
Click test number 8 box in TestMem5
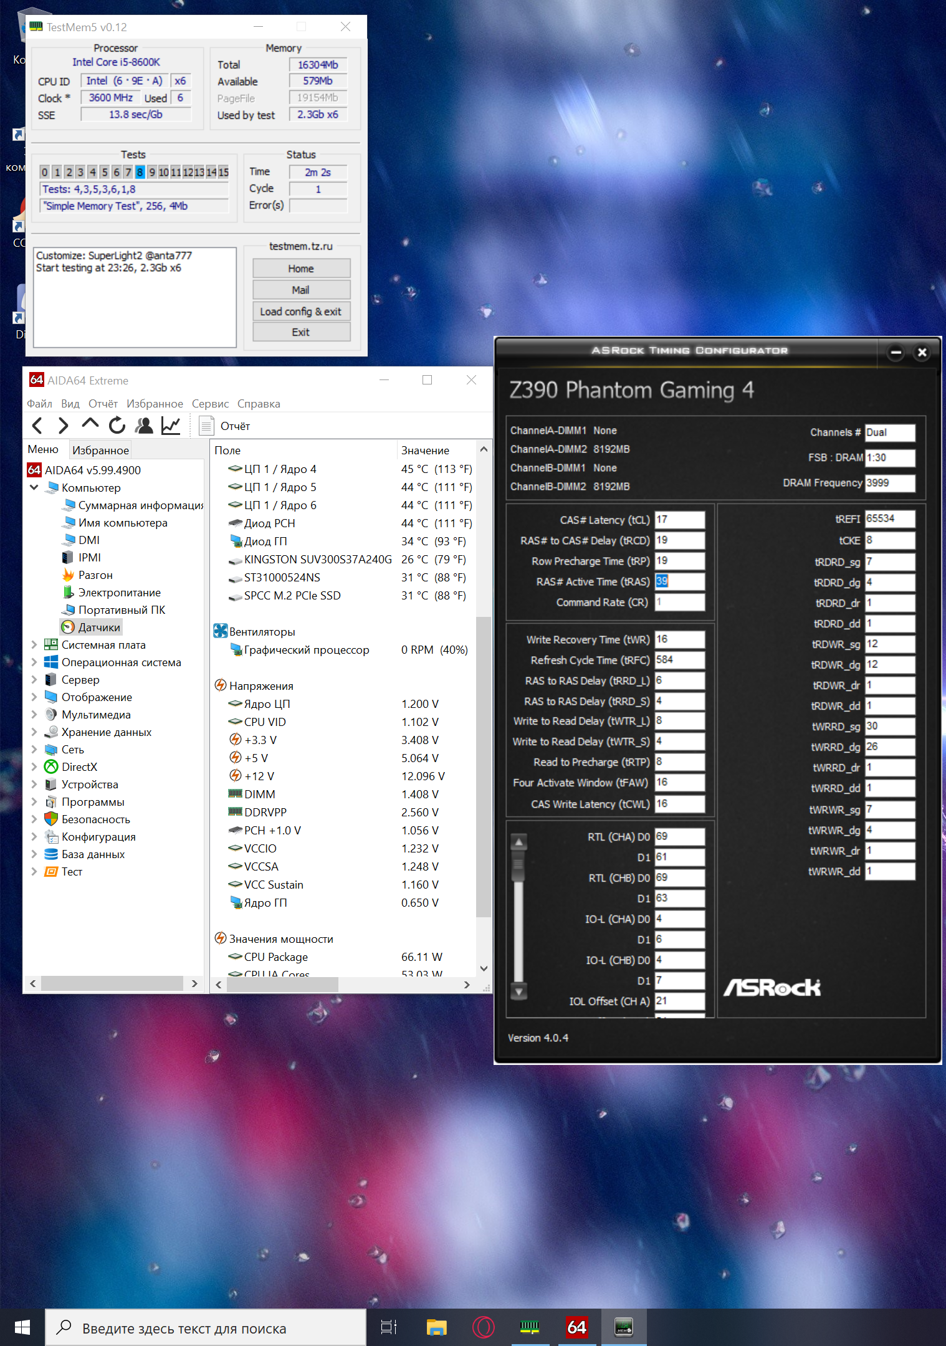point(140,172)
